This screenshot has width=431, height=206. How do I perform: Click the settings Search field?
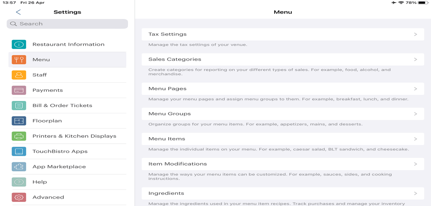click(x=67, y=24)
